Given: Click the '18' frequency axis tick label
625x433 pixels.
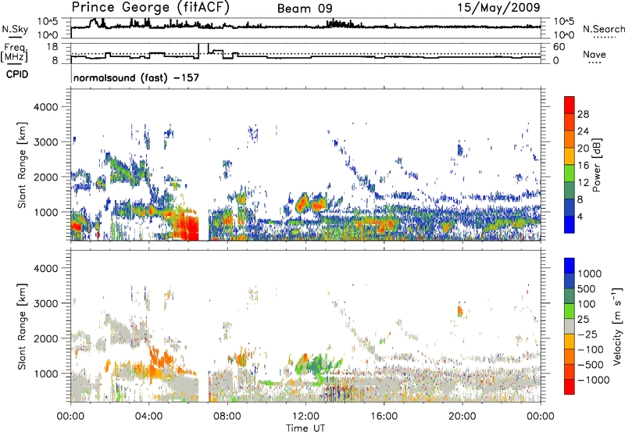Looking at the screenshot, I should (x=52, y=47).
